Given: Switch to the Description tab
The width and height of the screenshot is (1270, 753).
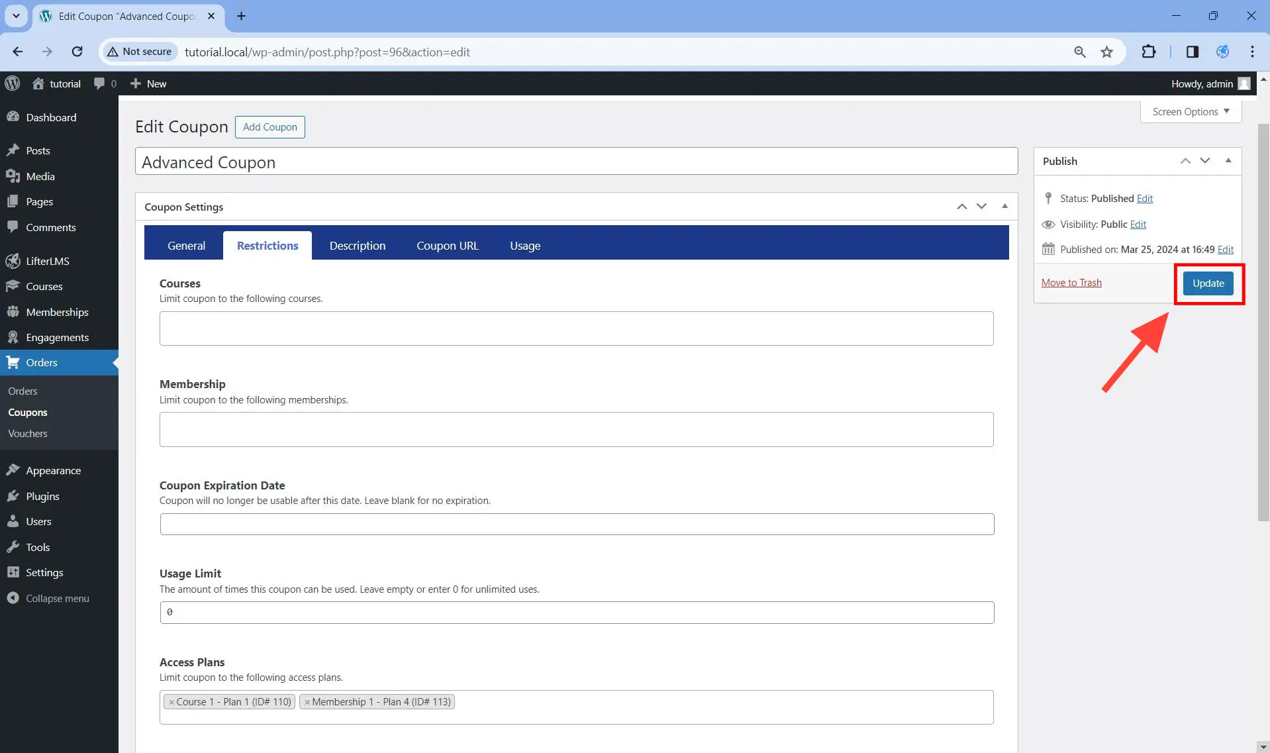Looking at the screenshot, I should tap(358, 246).
